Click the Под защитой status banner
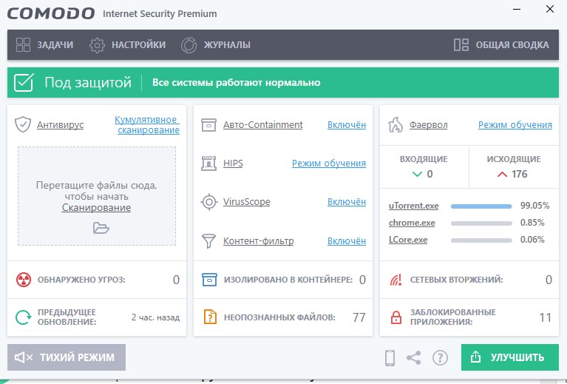 click(283, 83)
